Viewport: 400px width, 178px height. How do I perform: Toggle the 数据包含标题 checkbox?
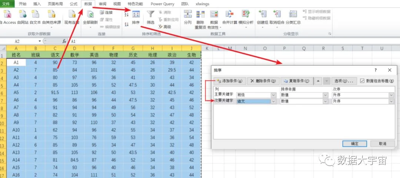pyautogui.click(x=362, y=81)
